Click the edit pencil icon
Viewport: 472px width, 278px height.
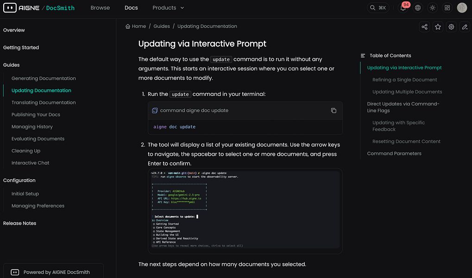coord(465,27)
